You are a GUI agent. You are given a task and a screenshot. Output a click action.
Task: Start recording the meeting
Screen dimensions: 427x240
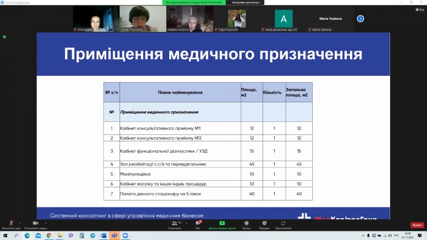coord(247,225)
